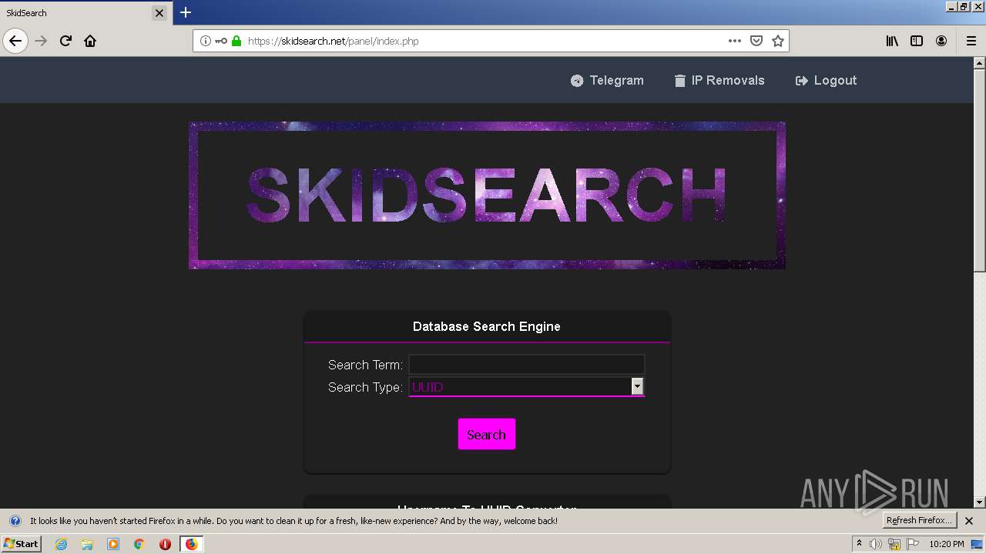
Task: Click the SKIDSEARCH banner logo
Action: coord(487,195)
